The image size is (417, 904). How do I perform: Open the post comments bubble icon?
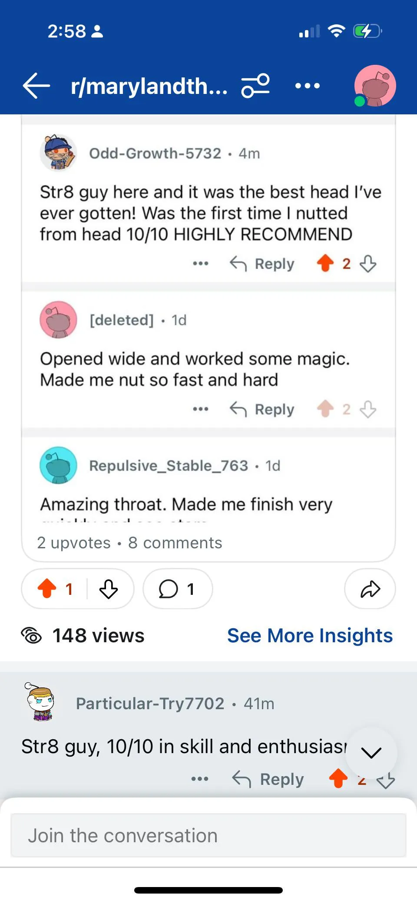[169, 589]
